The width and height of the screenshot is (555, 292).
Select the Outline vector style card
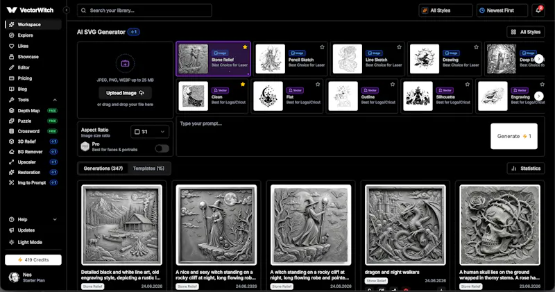coord(362,96)
